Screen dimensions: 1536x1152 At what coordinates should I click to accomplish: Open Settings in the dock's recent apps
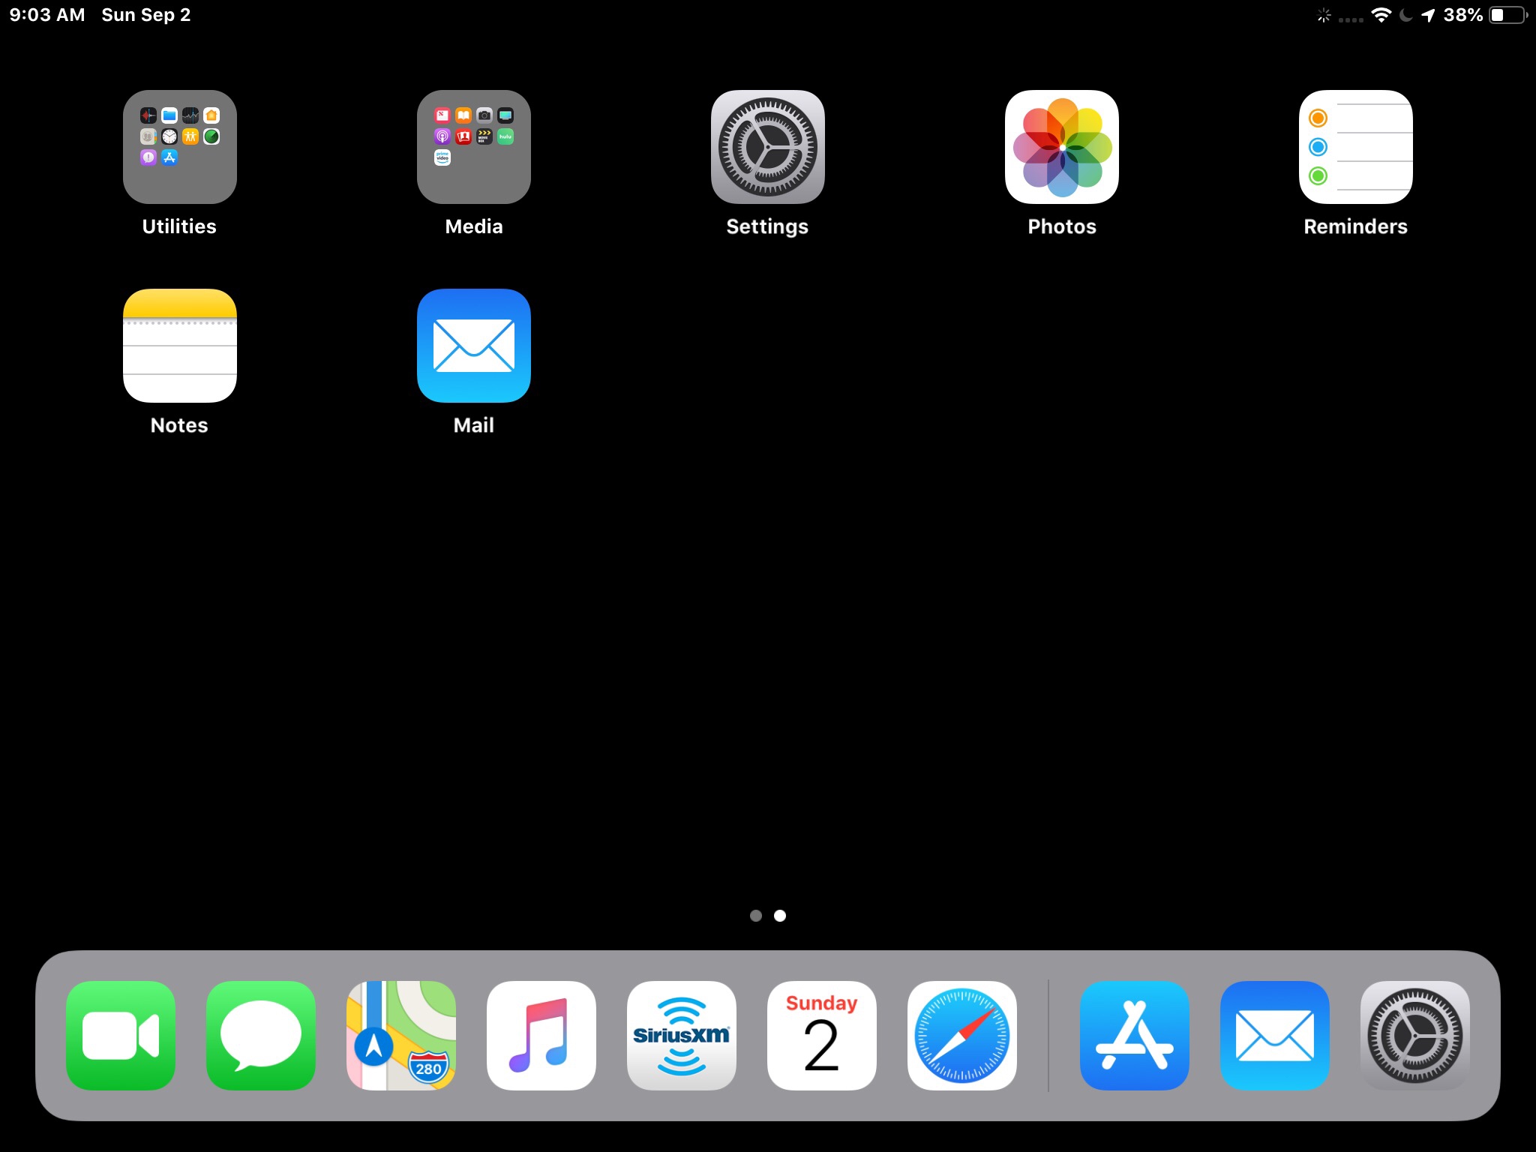pyautogui.click(x=1415, y=1036)
